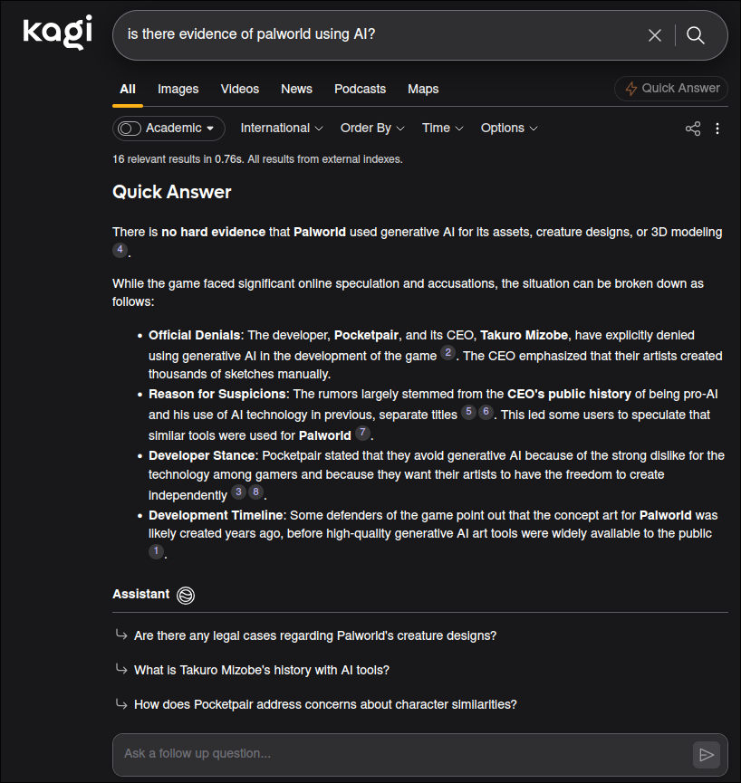Open the International region dropdown
Image resolution: width=741 pixels, height=783 pixels.
click(x=282, y=129)
